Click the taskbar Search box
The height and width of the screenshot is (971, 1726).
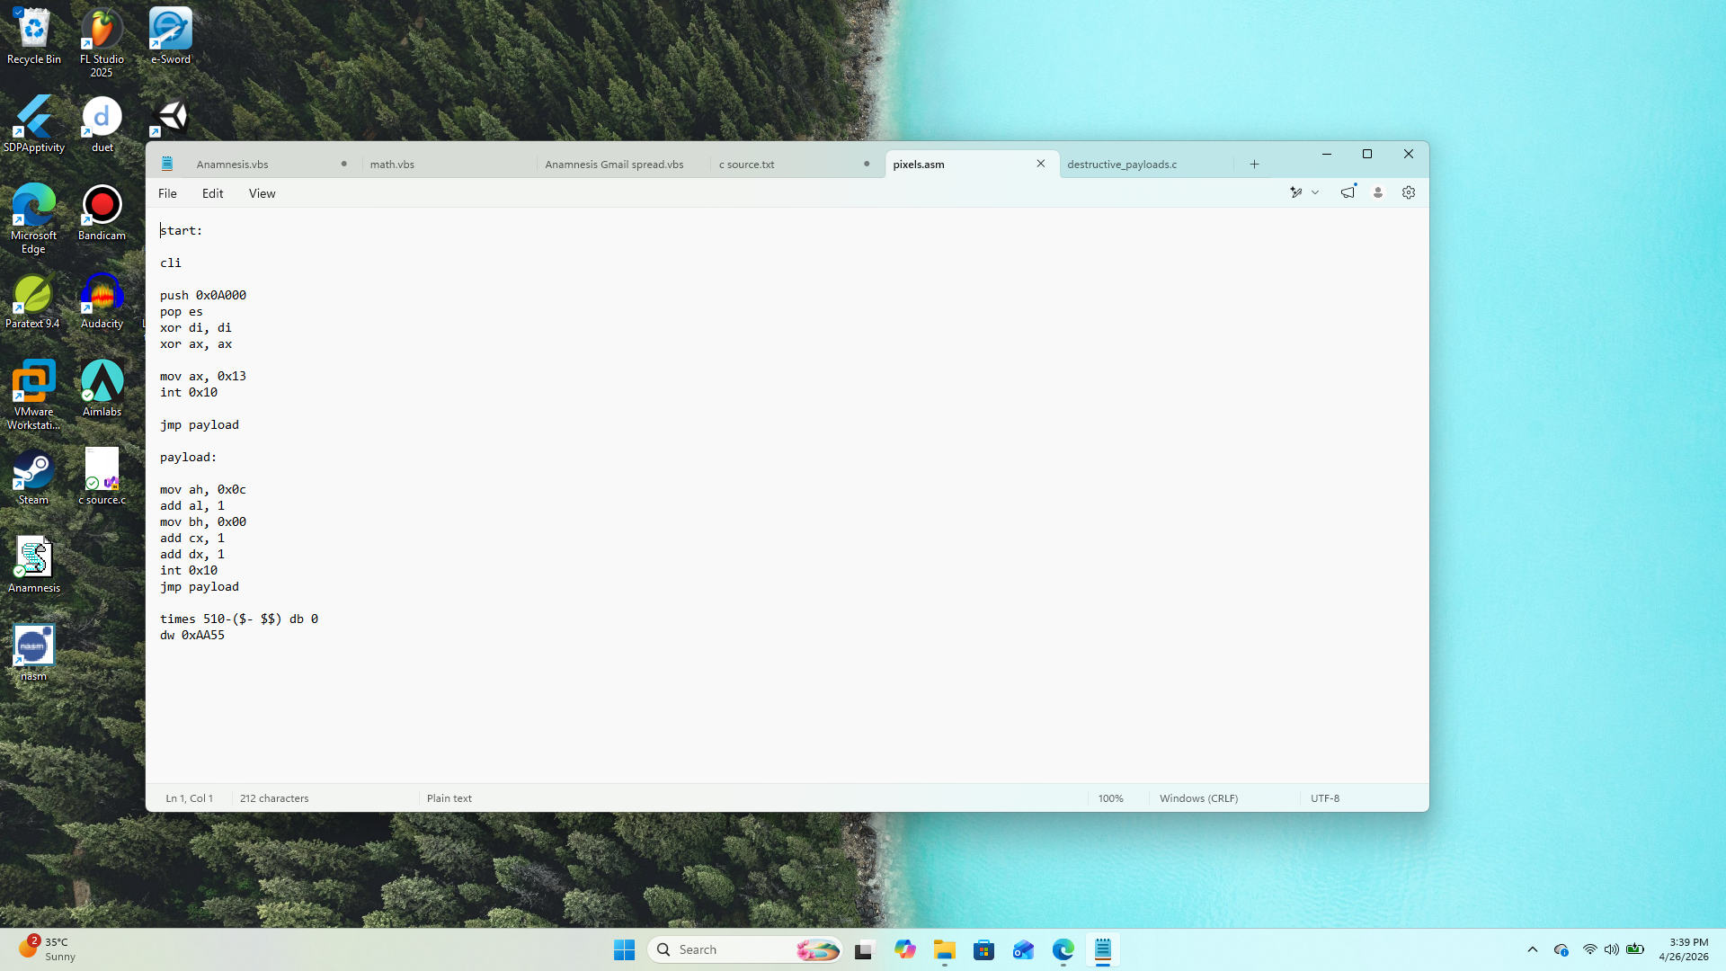click(x=728, y=949)
